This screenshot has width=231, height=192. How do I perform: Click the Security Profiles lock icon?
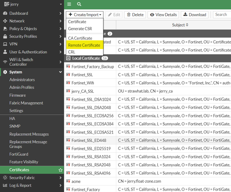coord(5,36)
